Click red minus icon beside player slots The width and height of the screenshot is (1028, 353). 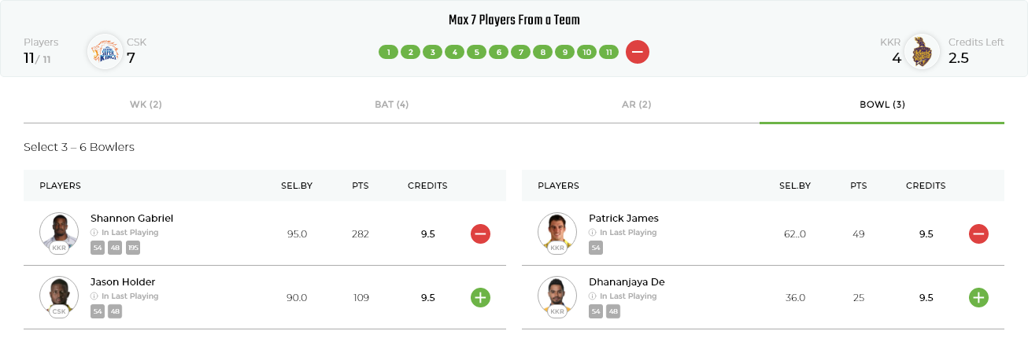638,53
